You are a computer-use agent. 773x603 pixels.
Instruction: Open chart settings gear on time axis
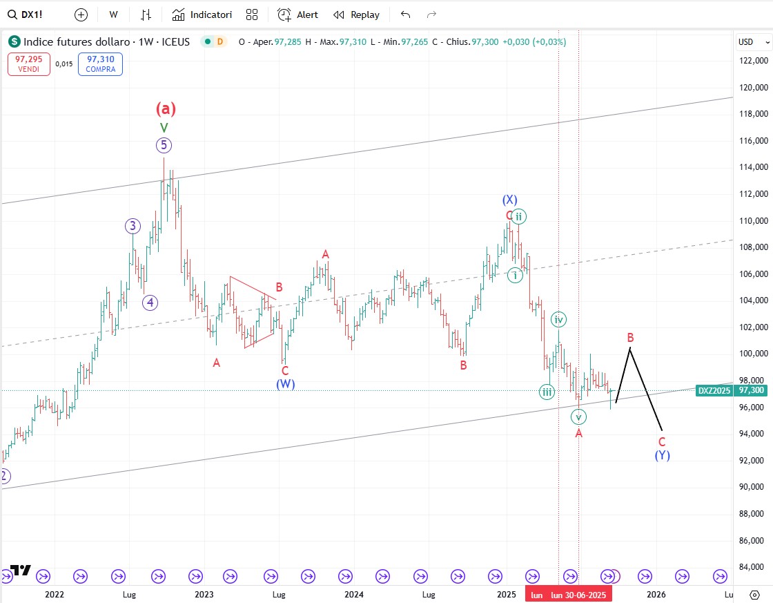click(x=754, y=594)
